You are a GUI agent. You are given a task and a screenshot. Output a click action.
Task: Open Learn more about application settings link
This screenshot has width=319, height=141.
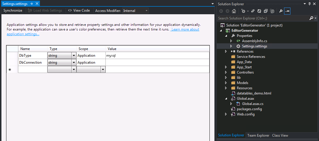click(103, 32)
